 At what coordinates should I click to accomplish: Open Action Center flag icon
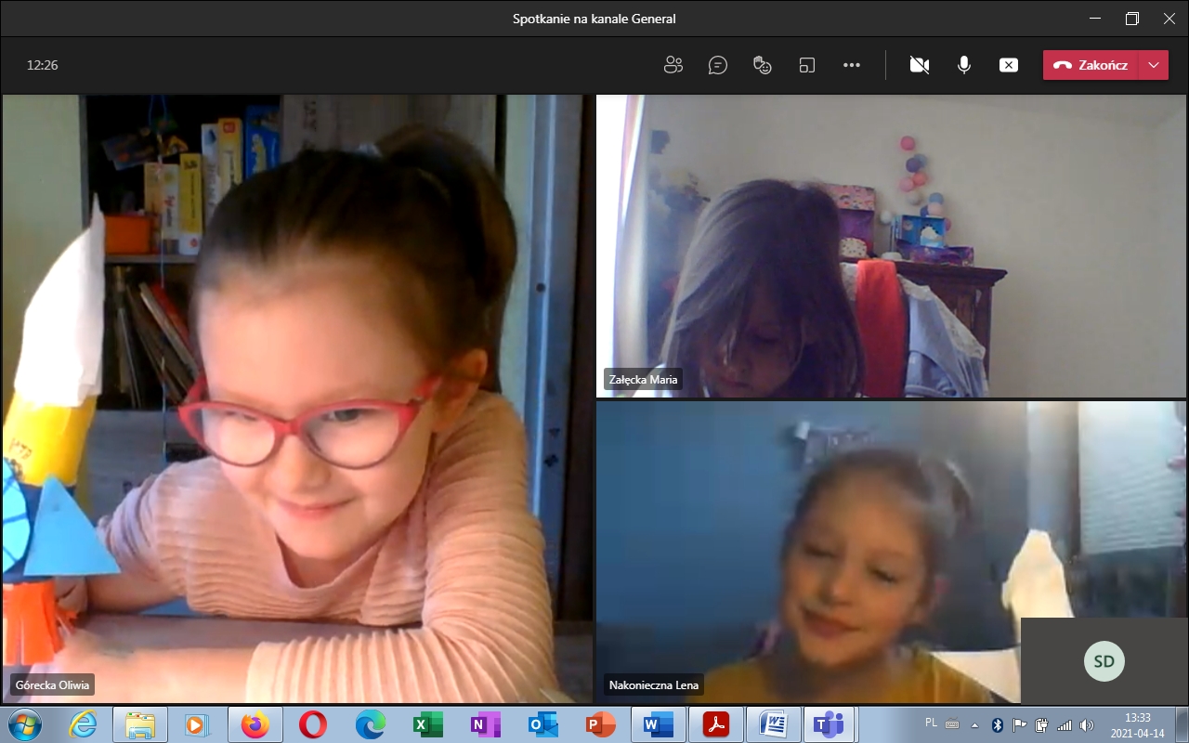tap(1020, 724)
